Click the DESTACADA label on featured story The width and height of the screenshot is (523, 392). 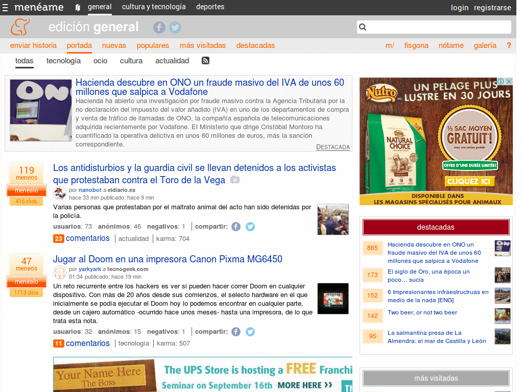[333, 147]
